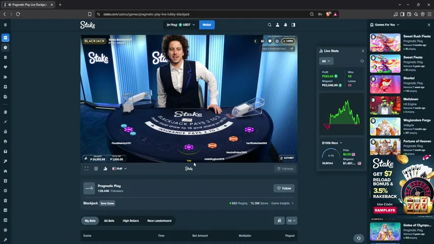Expand the $100k Race dropdown
Screen dimensions: 434x244
coord(332,143)
